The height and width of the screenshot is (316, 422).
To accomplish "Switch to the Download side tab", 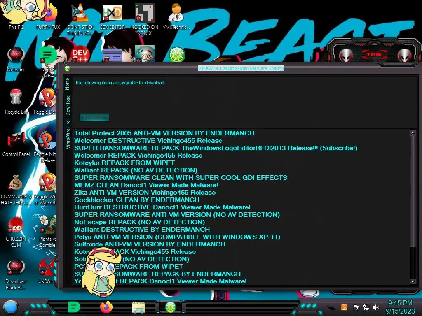I will click(68, 105).
